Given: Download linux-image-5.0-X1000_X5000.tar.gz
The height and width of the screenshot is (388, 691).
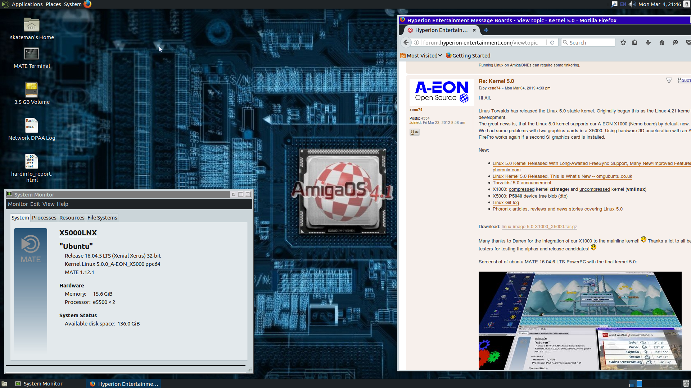Looking at the screenshot, I should tap(539, 227).
